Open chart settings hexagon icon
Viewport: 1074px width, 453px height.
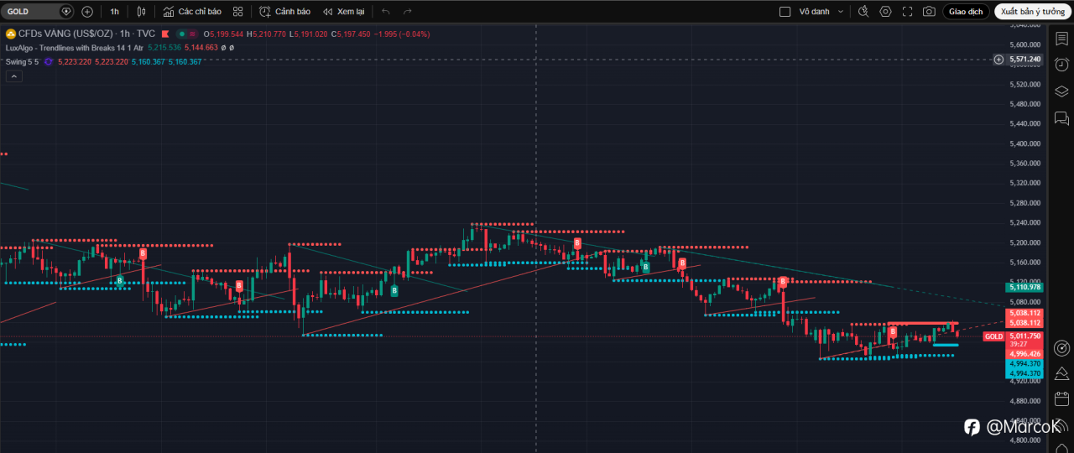[x=885, y=12]
